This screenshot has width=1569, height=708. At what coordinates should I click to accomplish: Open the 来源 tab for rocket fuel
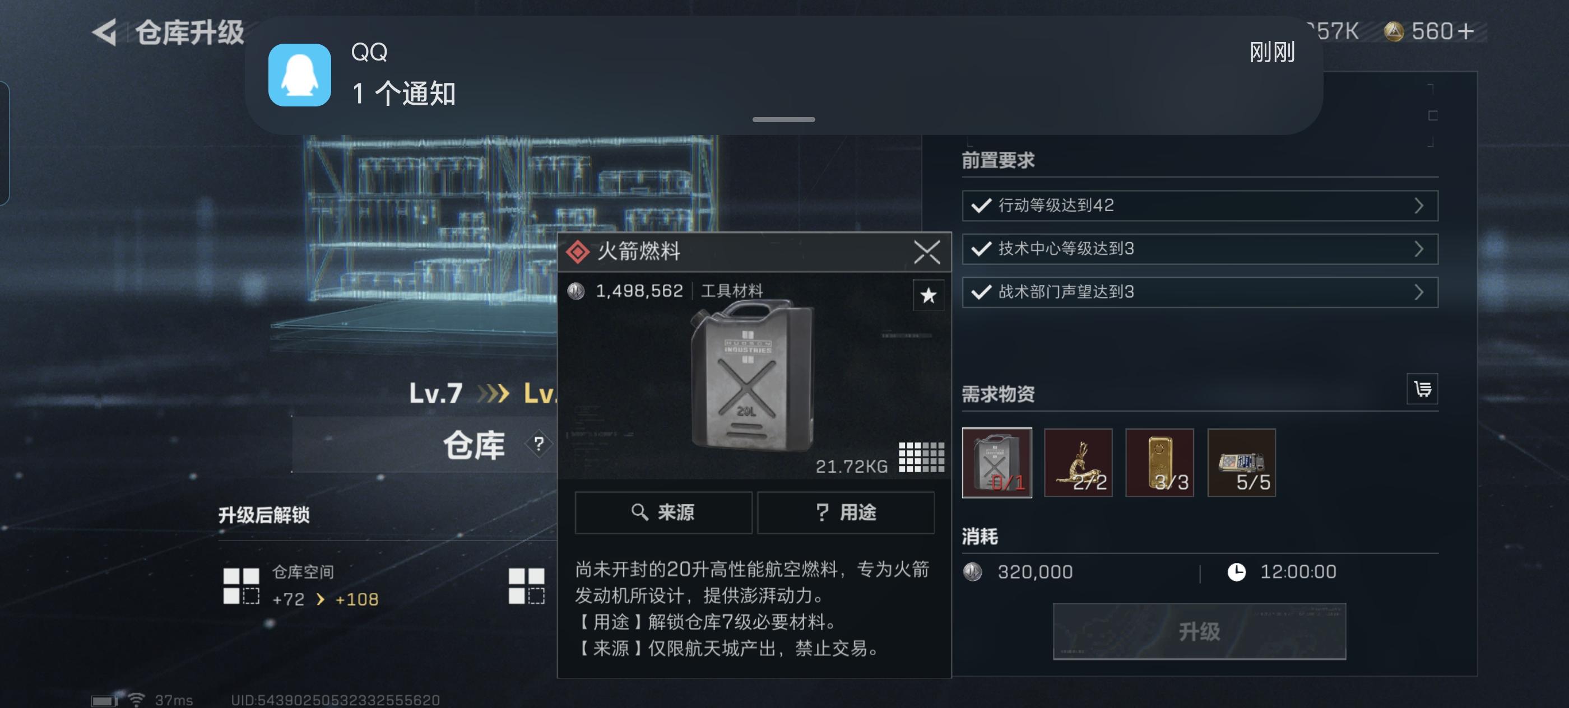[663, 513]
